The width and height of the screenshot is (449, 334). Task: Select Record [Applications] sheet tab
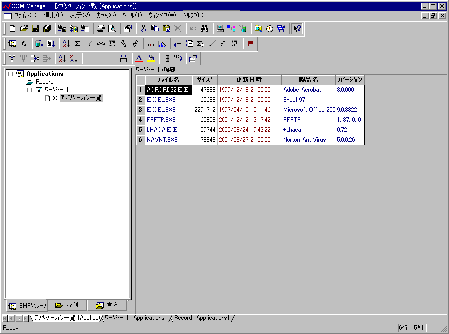point(202,318)
